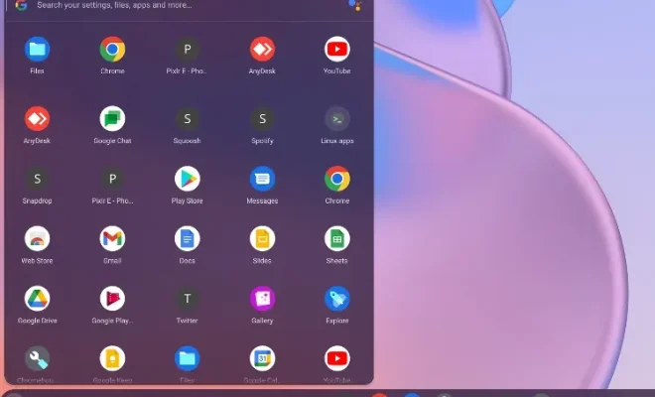Open the Google Drive app

37,299
